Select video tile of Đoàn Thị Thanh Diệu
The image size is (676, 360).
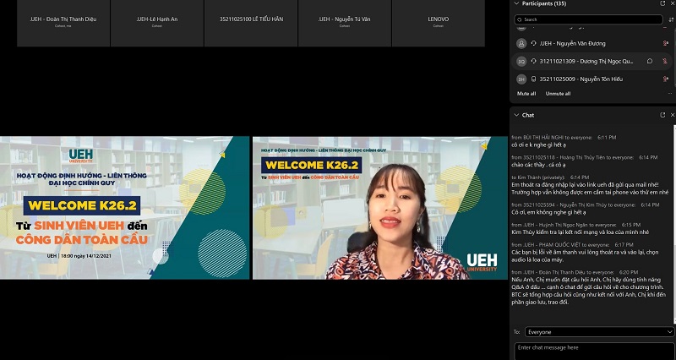(x=63, y=24)
